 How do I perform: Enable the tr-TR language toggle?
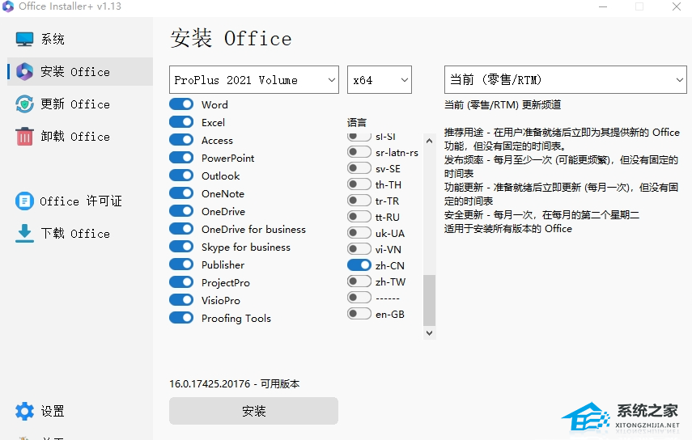359,201
